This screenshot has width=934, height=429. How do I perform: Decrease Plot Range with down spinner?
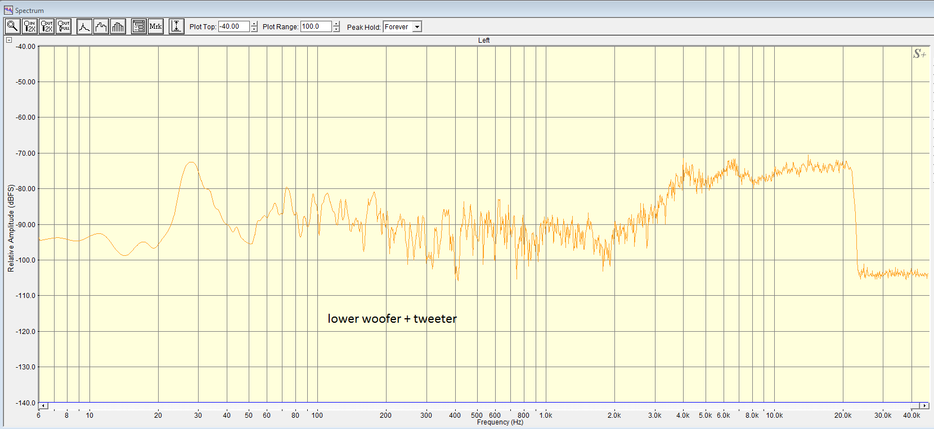coord(336,29)
